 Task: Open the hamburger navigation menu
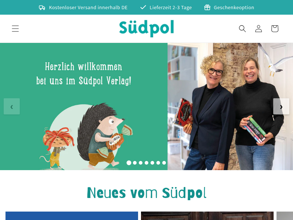(x=15, y=29)
